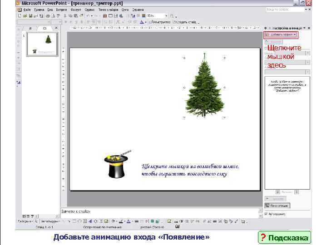Open the Start animation dropdown in task pane

pos(307,53)
